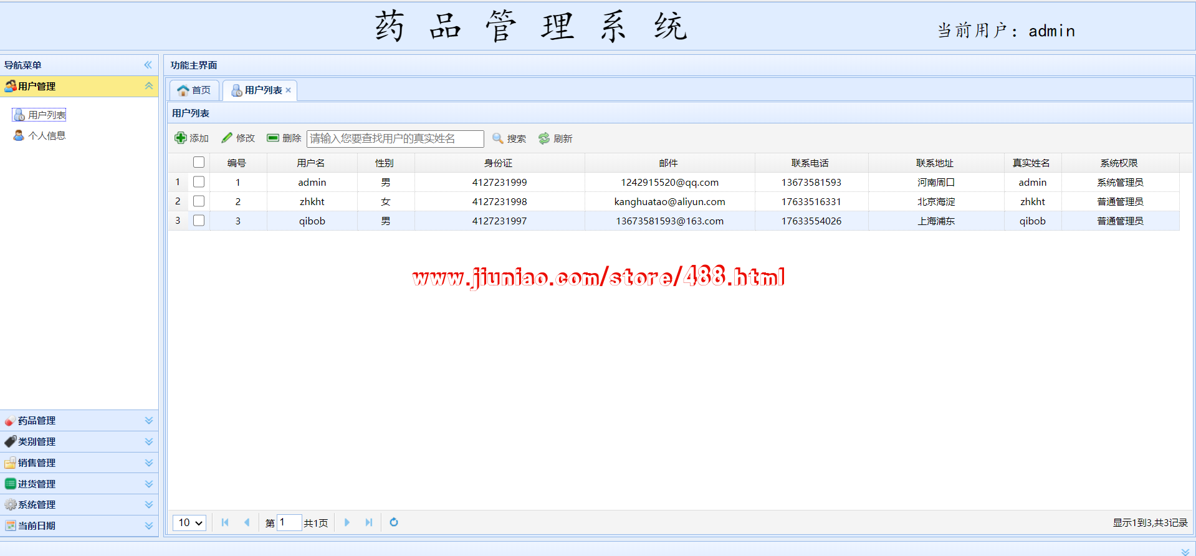The width and height of the screenshot is (1196, 556).
Task: Click the 用户管理 accordion user icon
Action: pyautogui.click(x=11, y=86)
